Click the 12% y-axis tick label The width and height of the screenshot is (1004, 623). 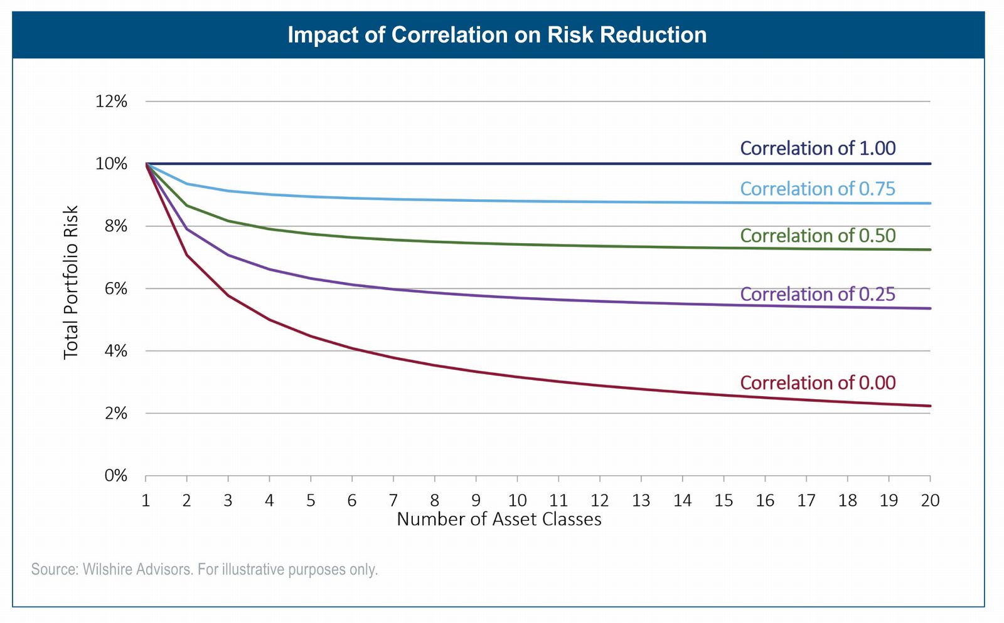[x=111, y=102]
